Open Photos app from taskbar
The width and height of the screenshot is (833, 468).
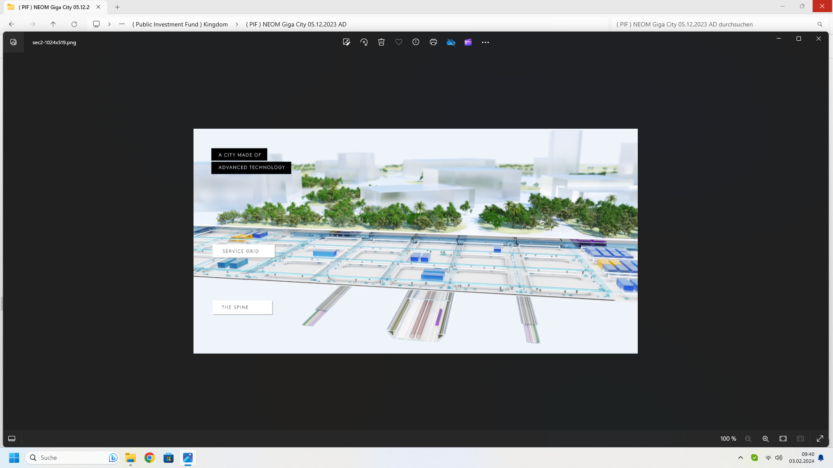pos(188,458)
